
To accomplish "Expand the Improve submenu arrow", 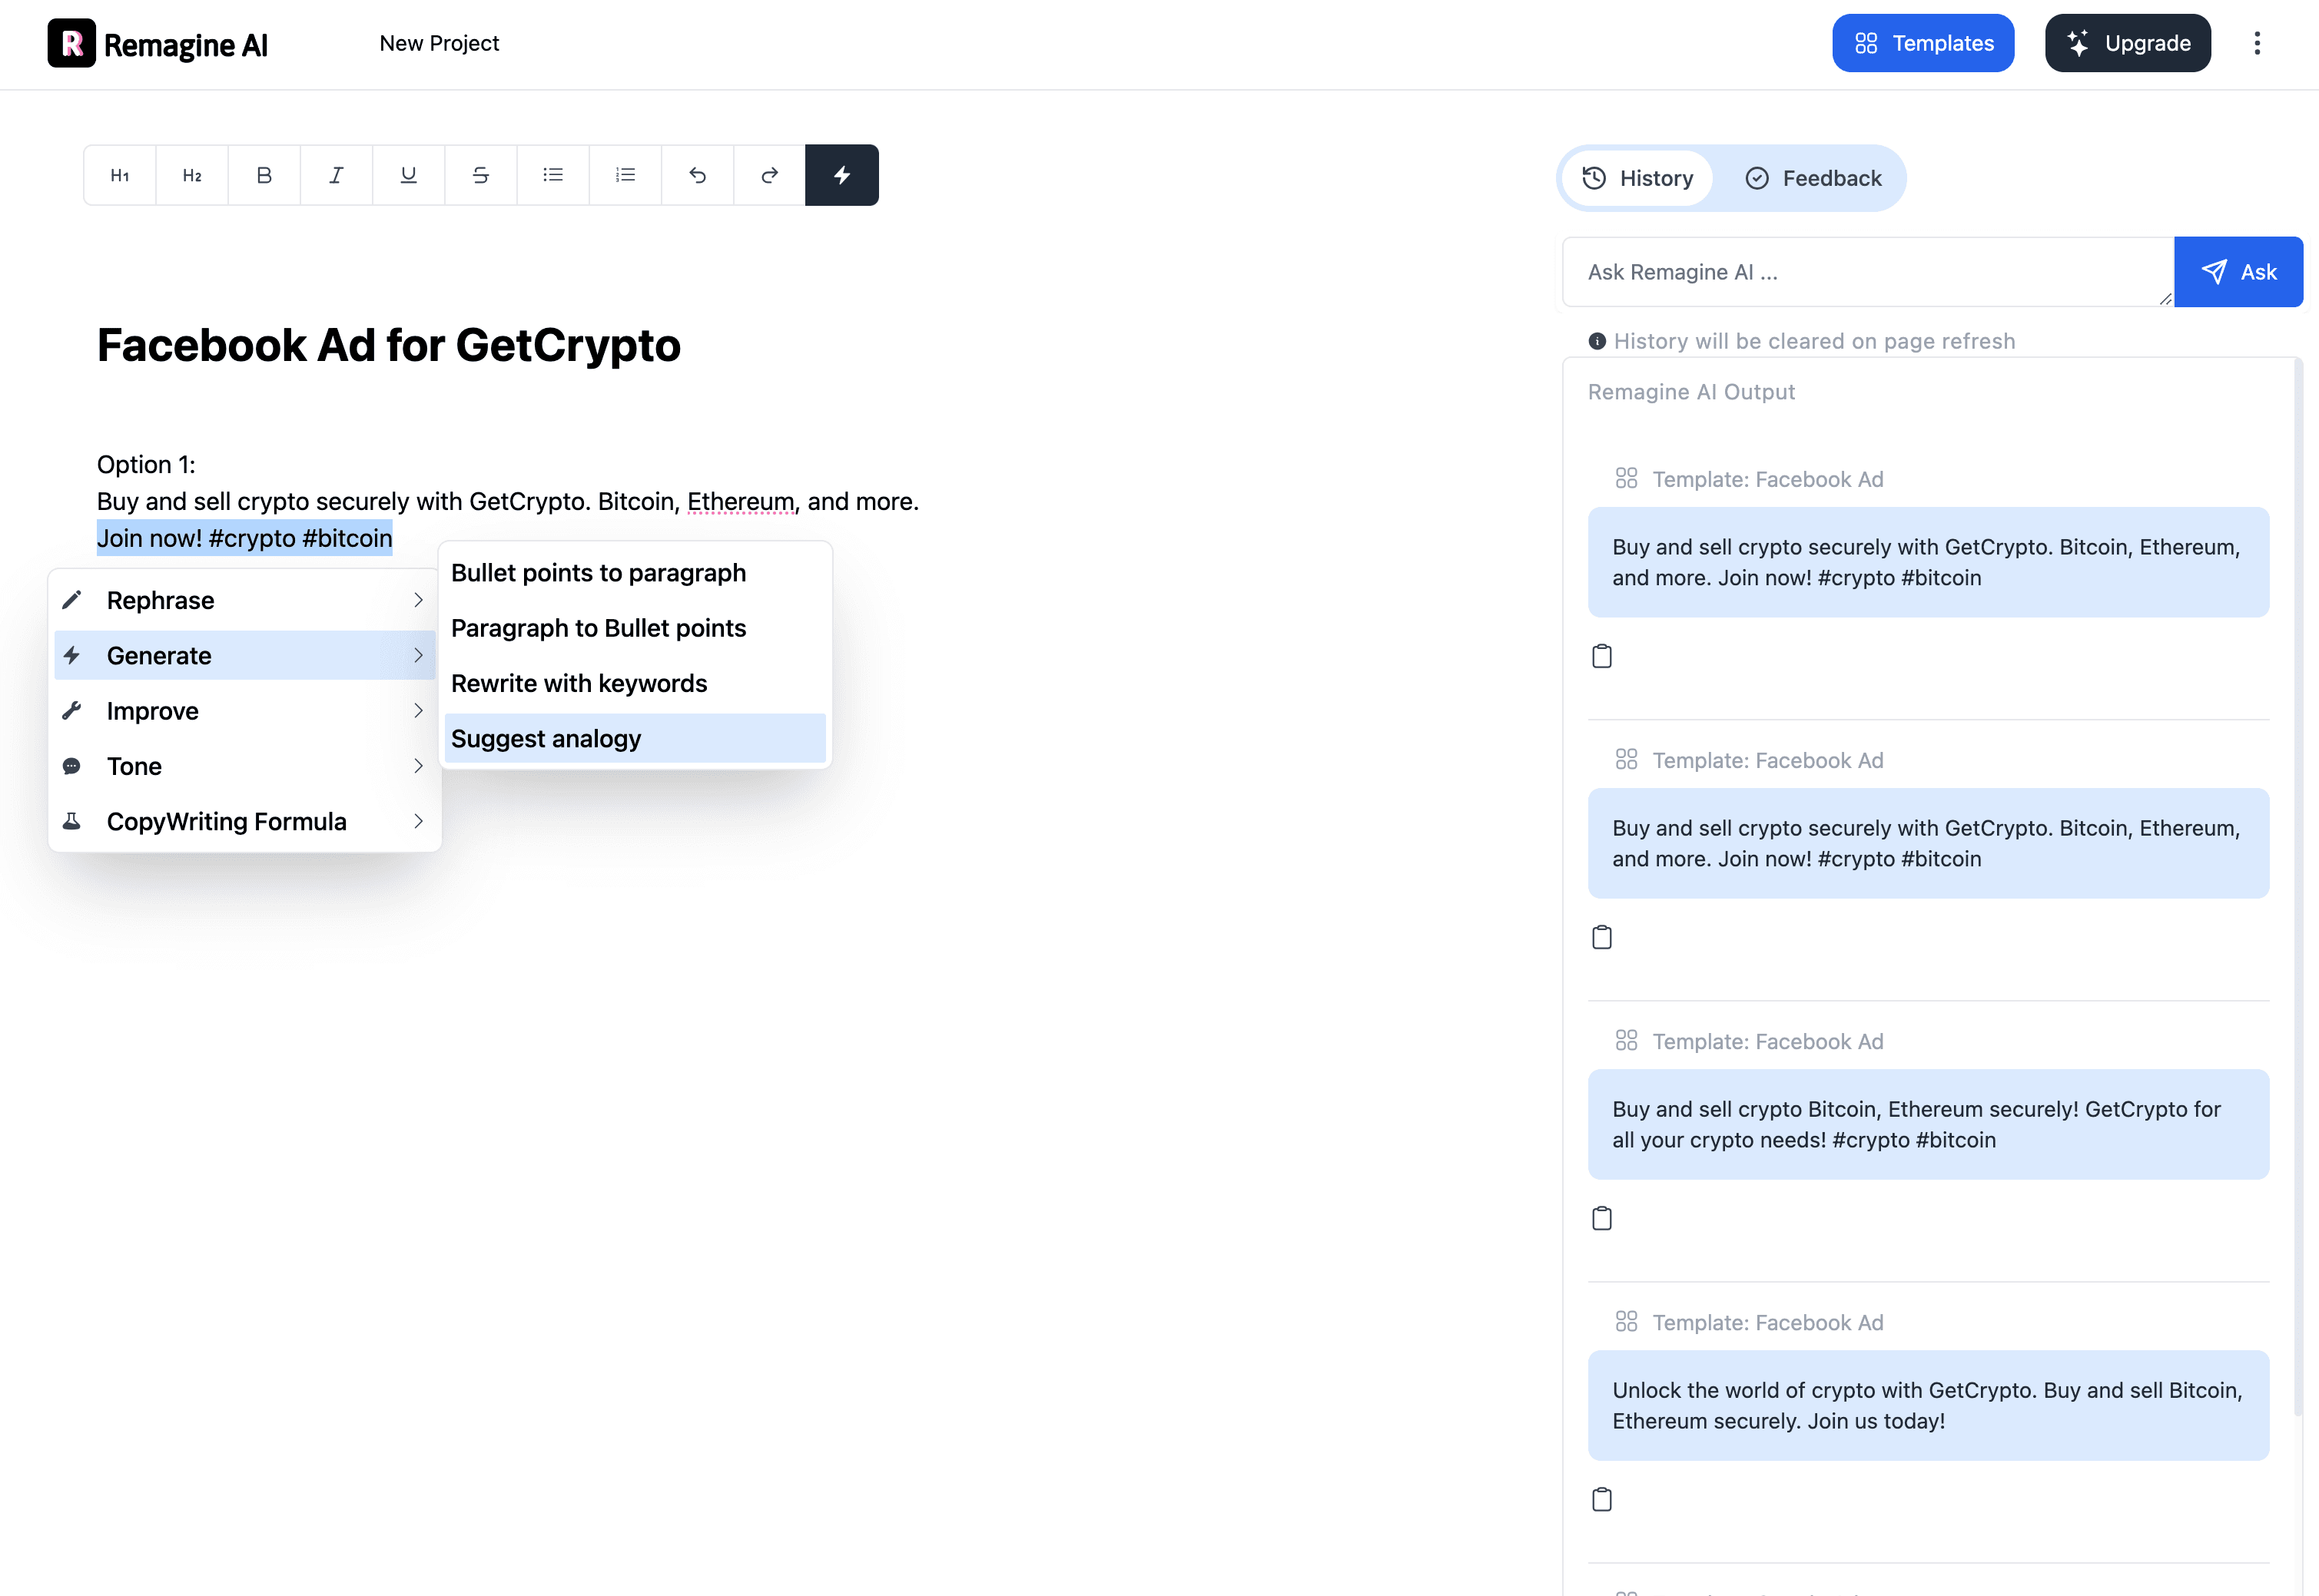I will pos(418,711).
